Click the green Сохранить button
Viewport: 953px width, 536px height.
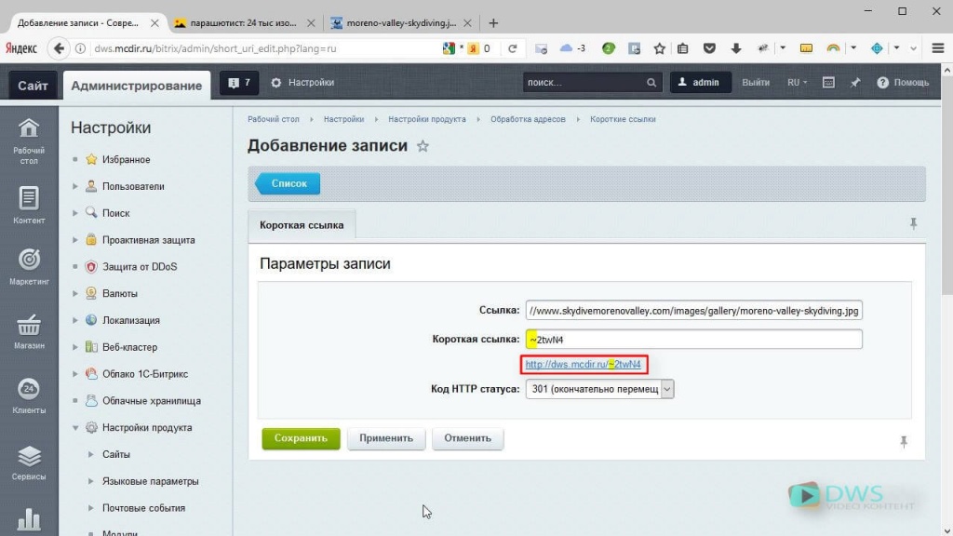pos(301,438)
